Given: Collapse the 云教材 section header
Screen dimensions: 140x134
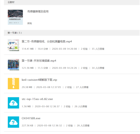Looking at the screenshot, I should (x=72, y=2).
